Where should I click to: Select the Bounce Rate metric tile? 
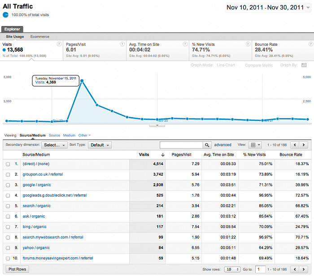coord(283,50)
